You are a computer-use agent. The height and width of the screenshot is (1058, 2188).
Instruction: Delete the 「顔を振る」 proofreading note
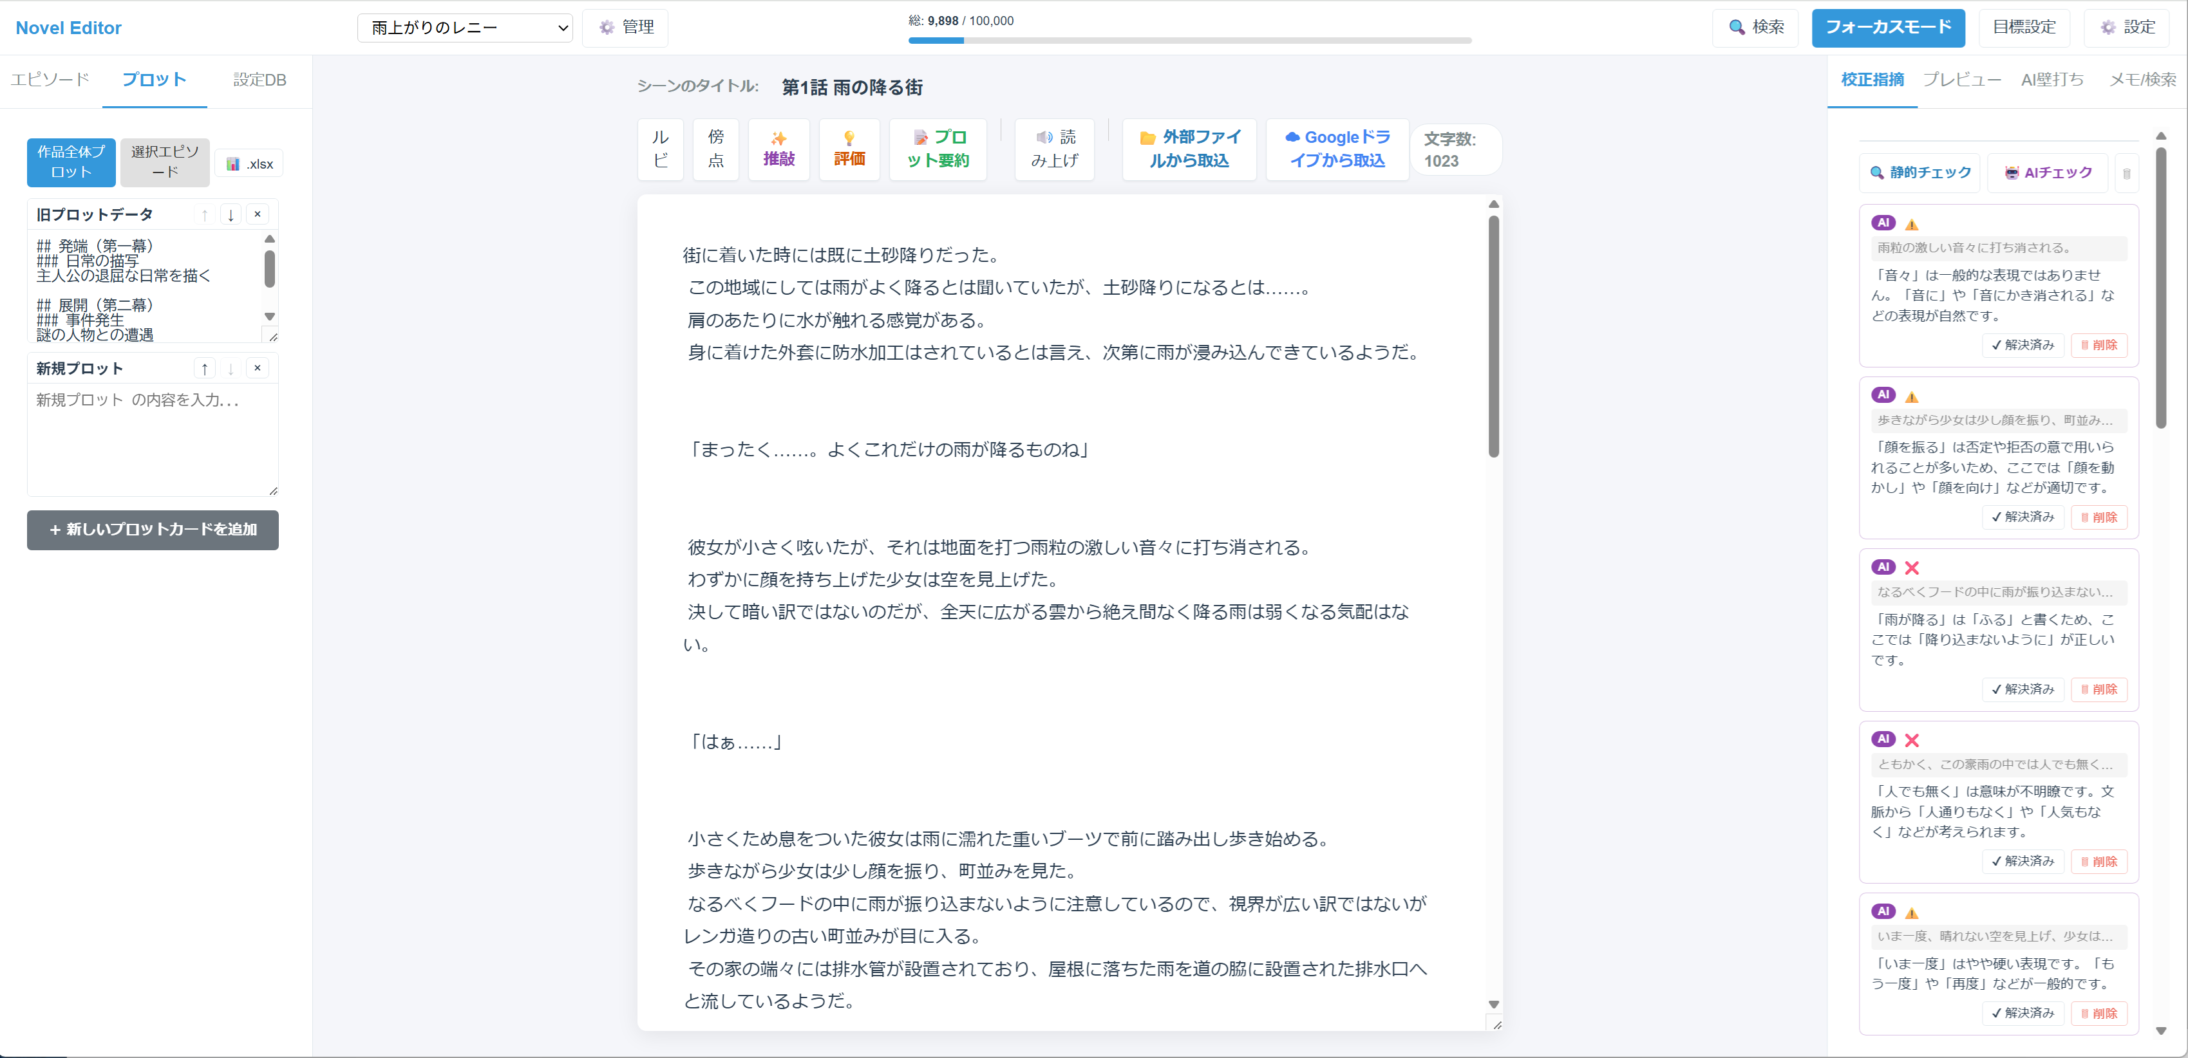(2098, 517)
